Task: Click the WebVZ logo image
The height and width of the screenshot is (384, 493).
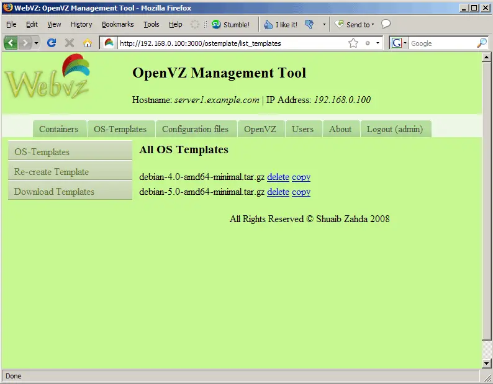Action: [x=47, y=76]
